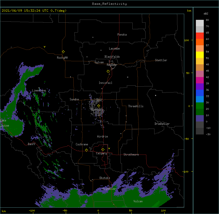Click the Limestone label
Image resolution: width=219 pixels, height=214 pixels.
[39, 90]
